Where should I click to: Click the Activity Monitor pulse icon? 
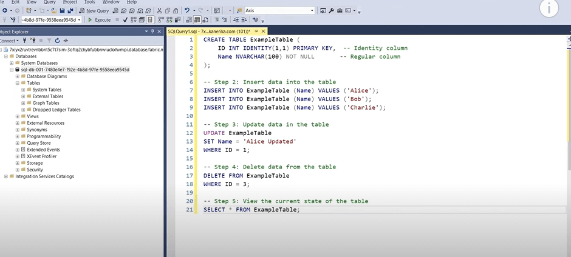pyautogui.click(x=66, y=41)
